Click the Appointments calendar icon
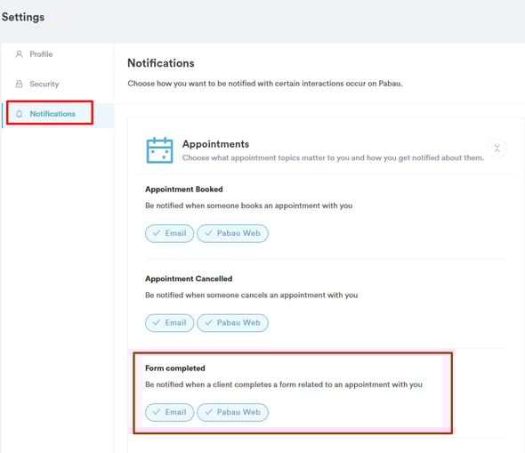The width and height of the screenshot is (525, 453). point(159,150)
